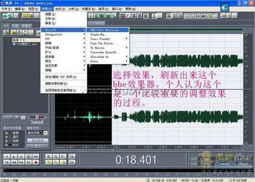This screenshot has height=182, width=255.
Task: Select GraphicEq in the DirectX submenu
Action: coord(108,34)
